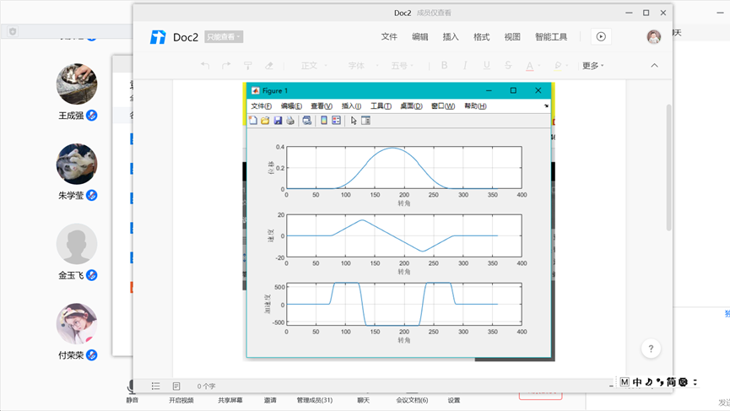Open the 插入 menu in Doc2

coord(451,37)
